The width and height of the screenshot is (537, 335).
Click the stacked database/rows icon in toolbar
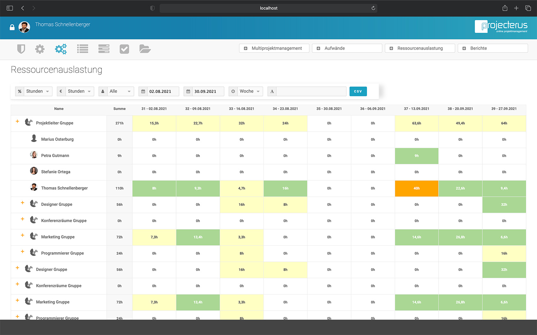point(104,49)
